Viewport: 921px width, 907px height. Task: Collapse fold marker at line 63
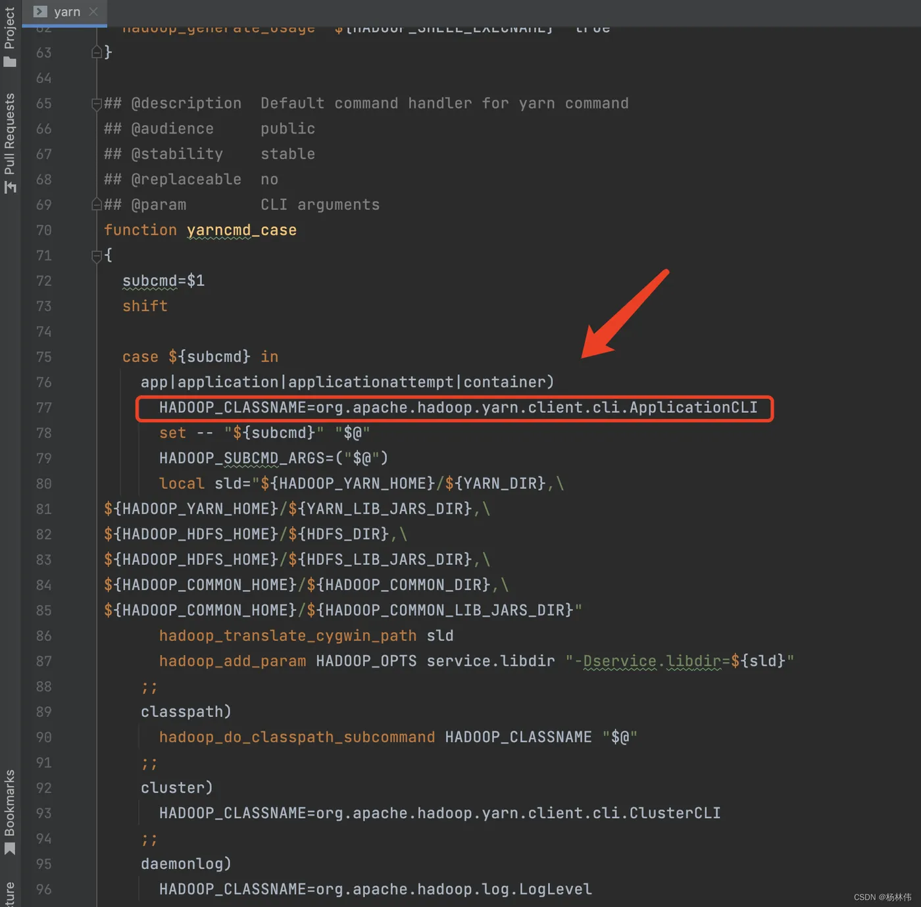[x=96, y=52]
